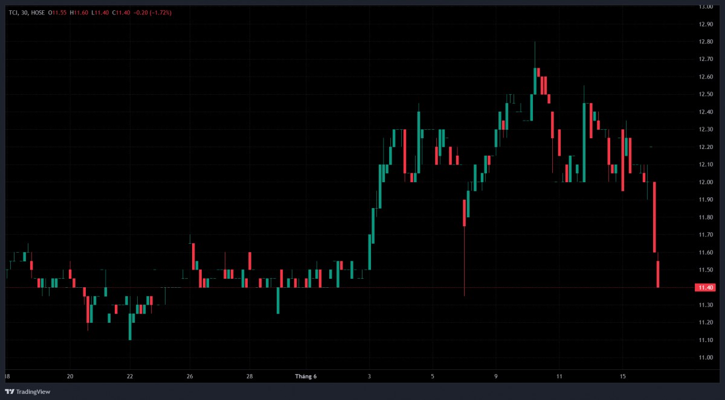The height and width of the screenshot is (400, 725).
Task: Click the 13.00 price axis label
Action: [x=706, y=7]
